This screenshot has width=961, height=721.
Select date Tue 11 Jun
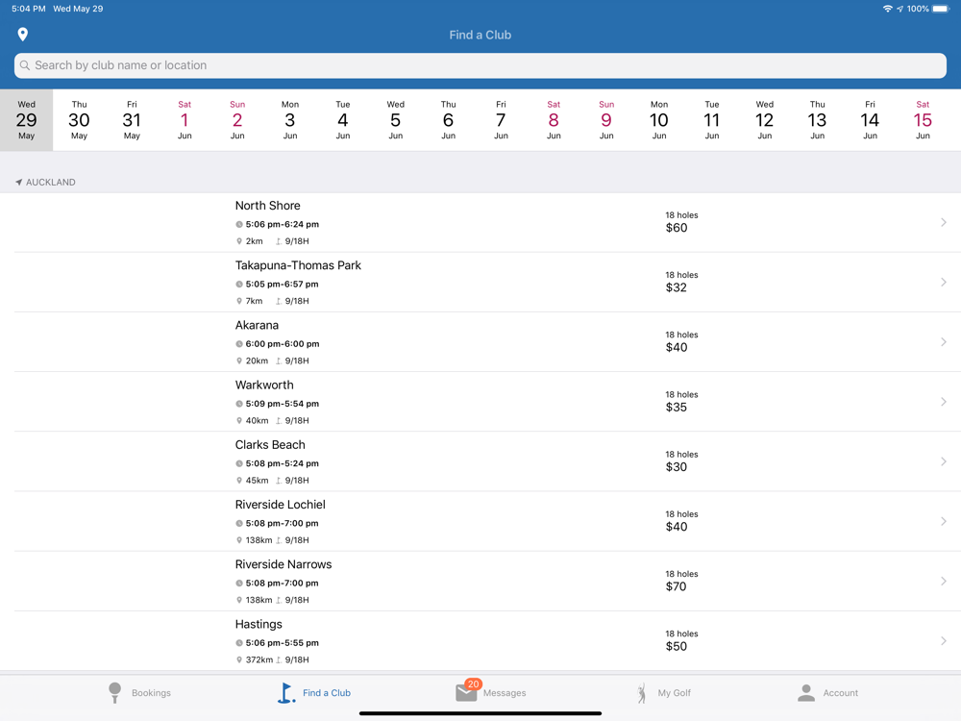[x=711, y=120]
